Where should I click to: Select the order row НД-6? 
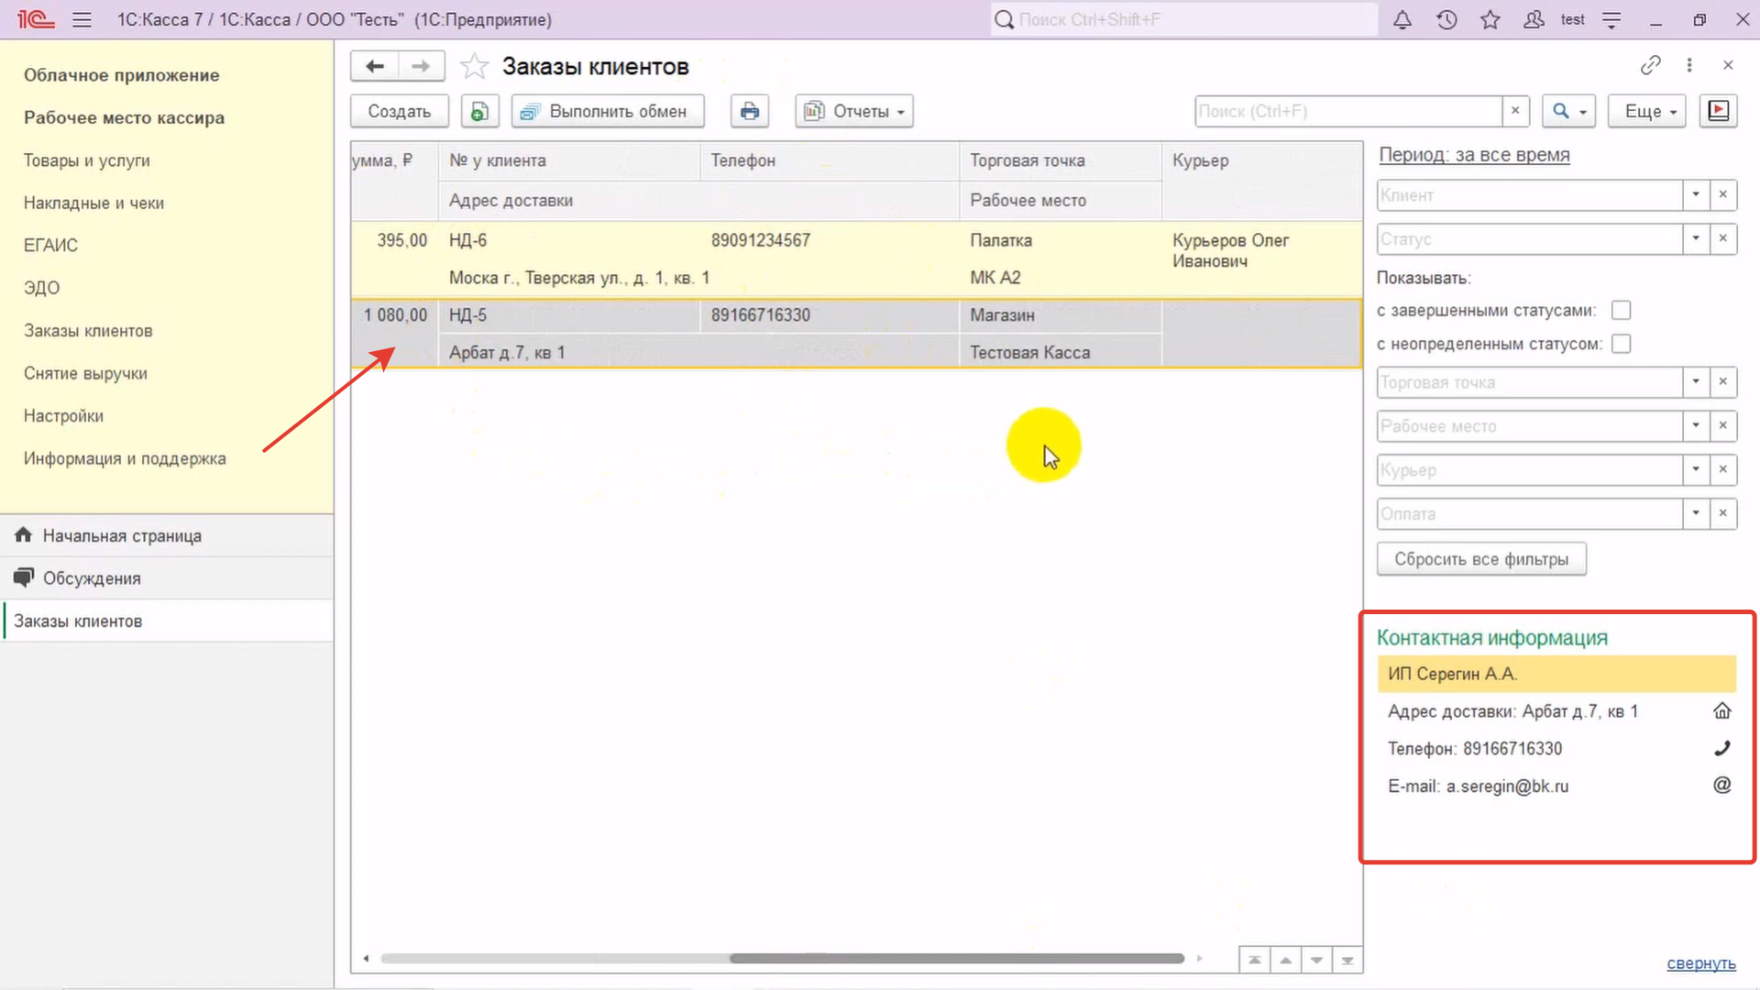pyautogui.click(x=856, y=259)
